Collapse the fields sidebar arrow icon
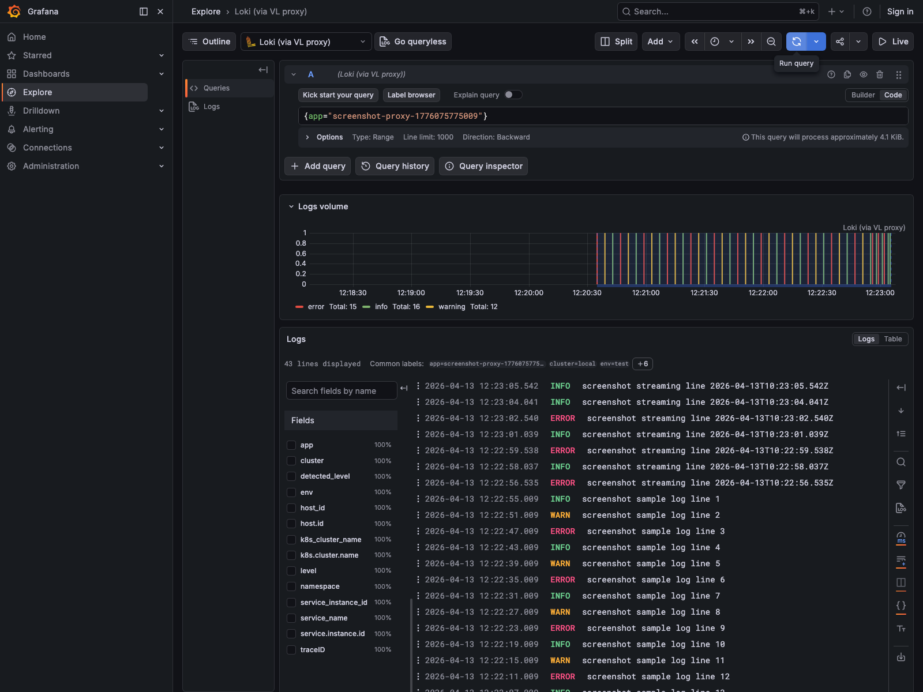This screenshot has height=692, width=923. point(404,388)
